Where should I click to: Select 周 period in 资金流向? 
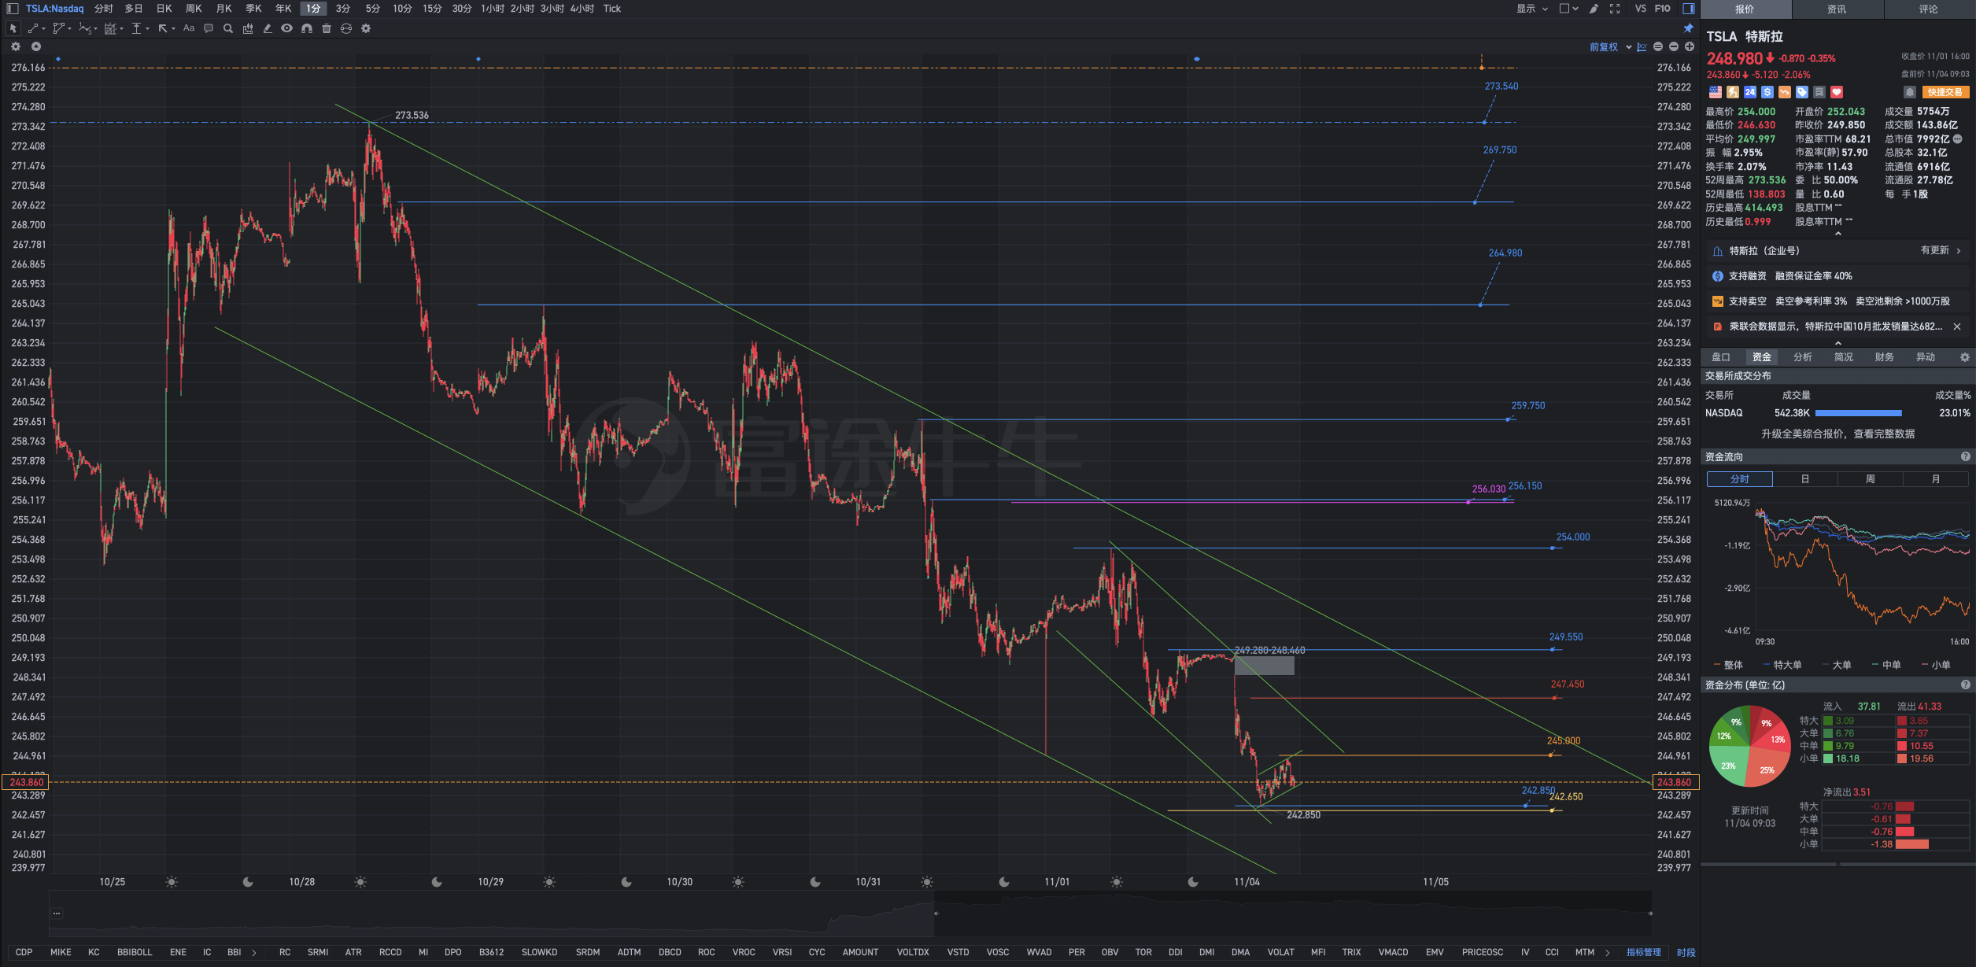pyautogui.click(x=1871, y=479)
